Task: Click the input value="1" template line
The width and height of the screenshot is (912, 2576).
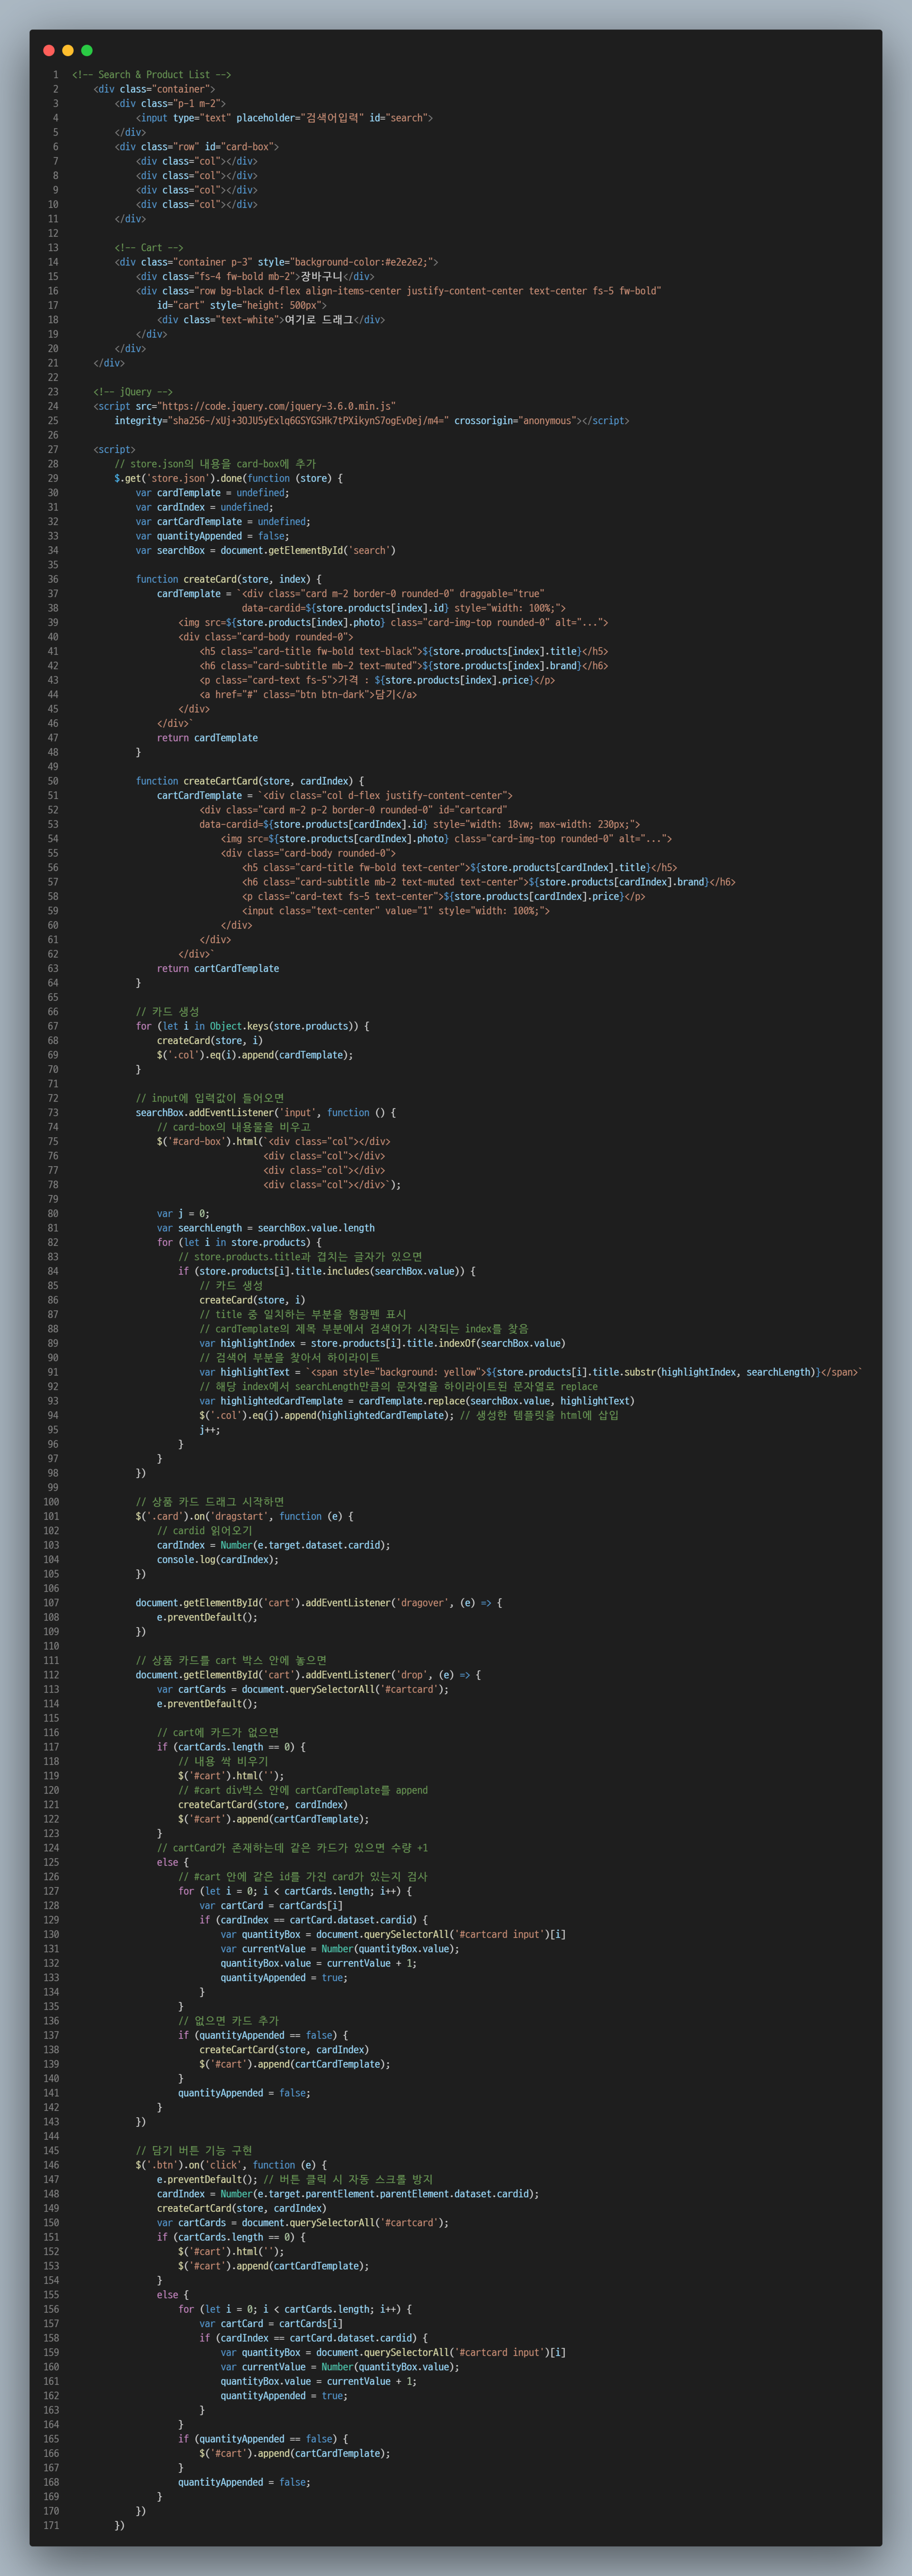Action: (x=395, y=911)
